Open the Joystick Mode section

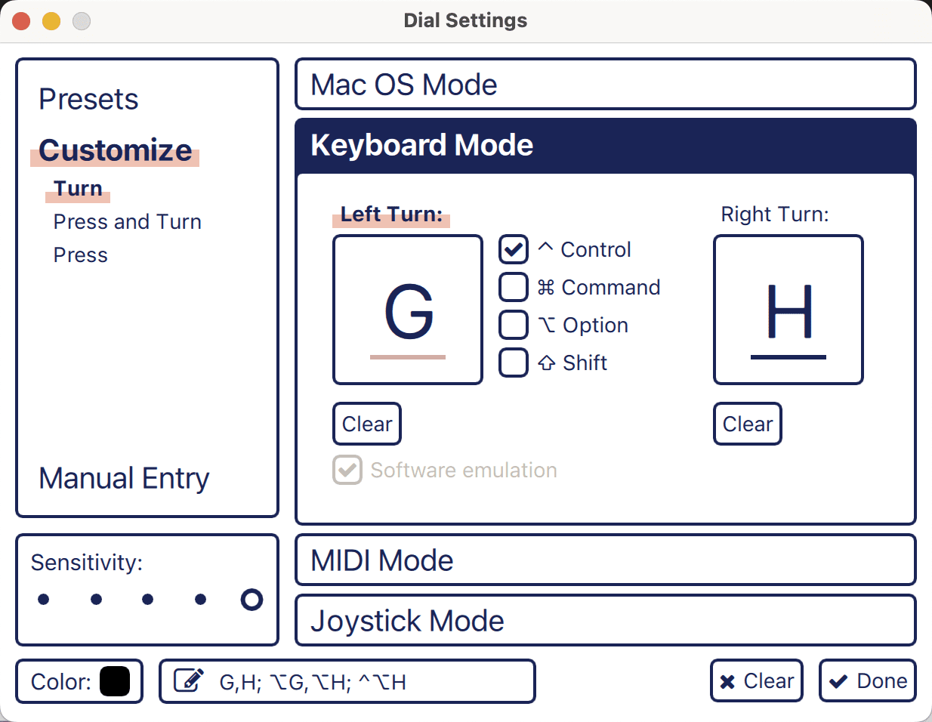tap(606, 620)
